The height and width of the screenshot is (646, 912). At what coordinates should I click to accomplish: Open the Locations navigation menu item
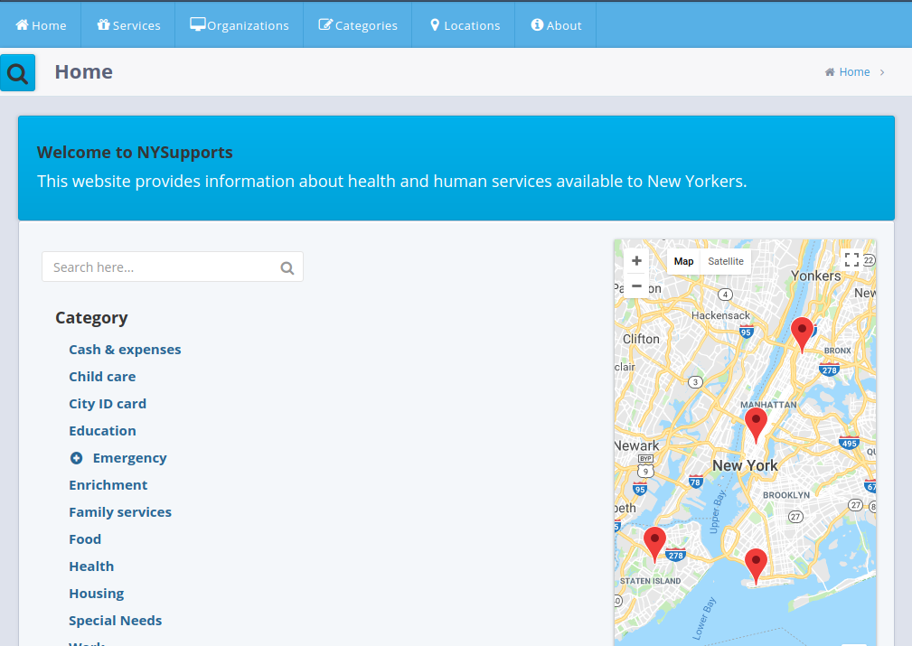(465, 25)
